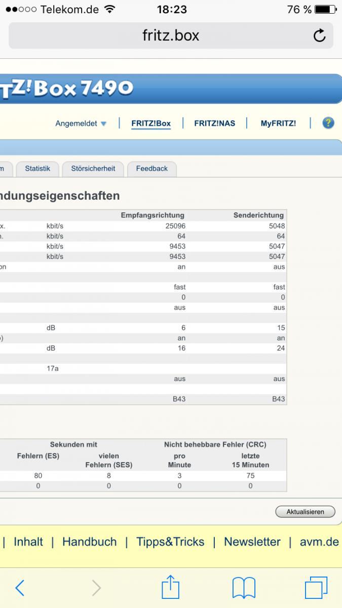Open the FRITZ!NAS menu item

coord(215,123)
